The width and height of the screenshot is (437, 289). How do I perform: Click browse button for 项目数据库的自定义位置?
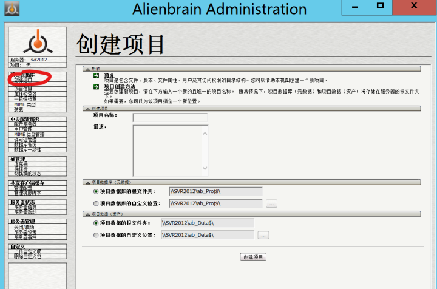(271, 203)
